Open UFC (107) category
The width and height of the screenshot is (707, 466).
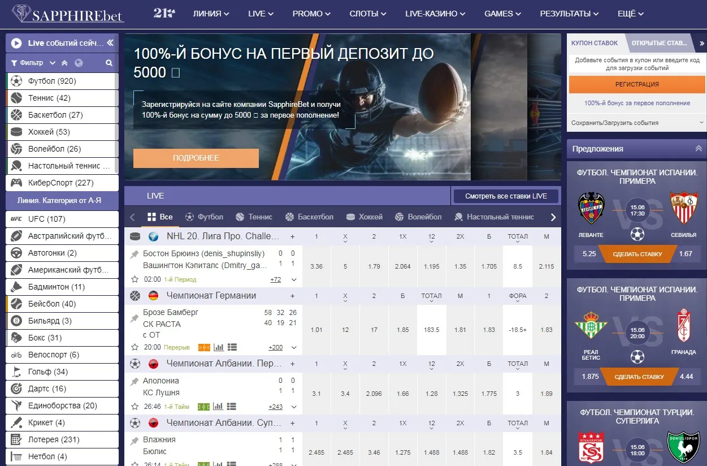tap(62, 219)
